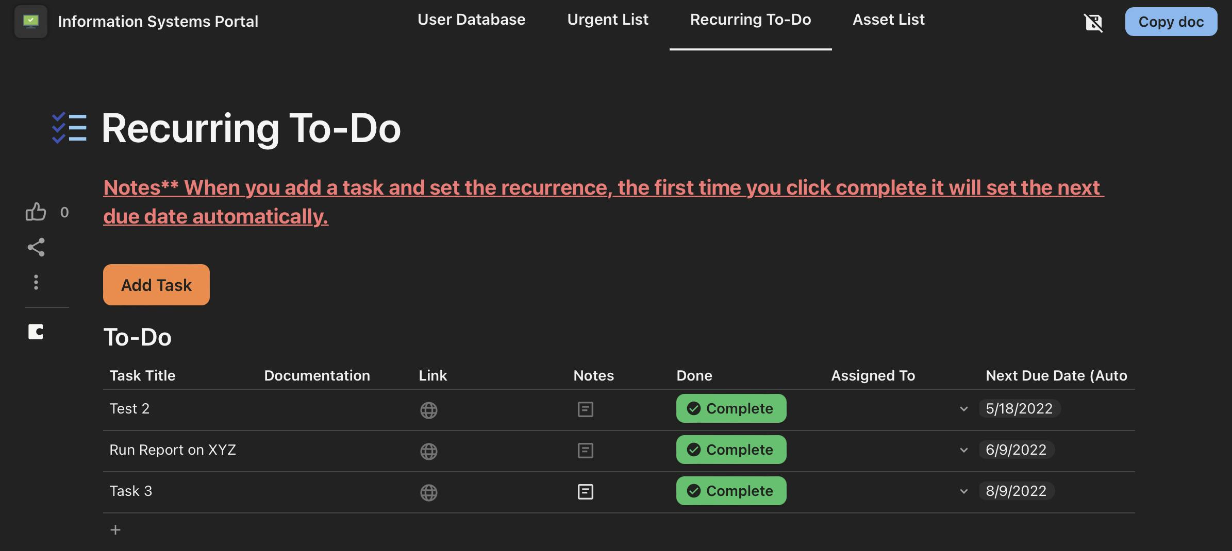Image resolution: width=1232 pixels, height=551 pixels.
Task: Click the red Notes recurrence link text
Action: [x=603, y=202]
